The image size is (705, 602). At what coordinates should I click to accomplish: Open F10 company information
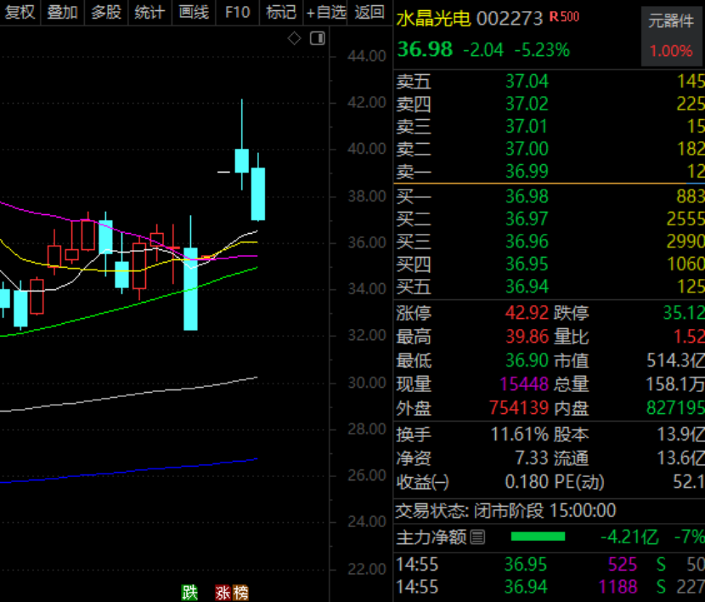click(237, 12)
